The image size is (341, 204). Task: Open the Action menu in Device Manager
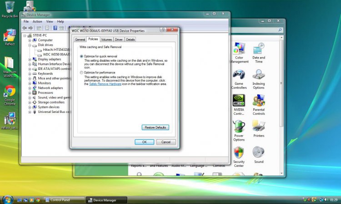37,21
